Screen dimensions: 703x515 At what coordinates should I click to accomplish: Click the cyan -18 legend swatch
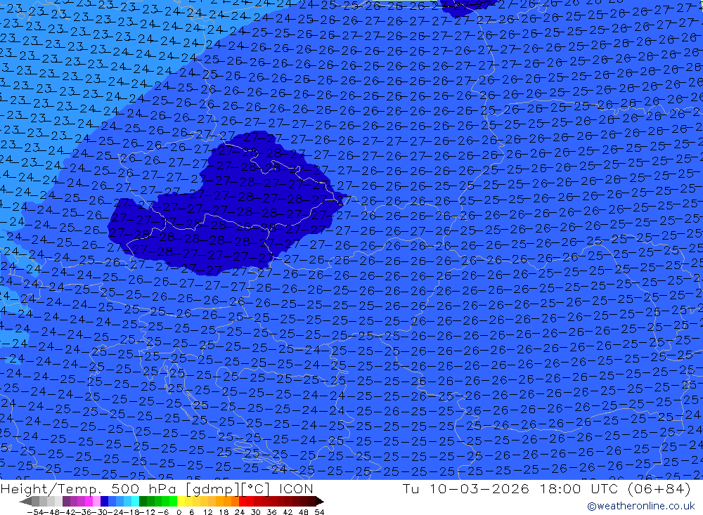[135, 501]
